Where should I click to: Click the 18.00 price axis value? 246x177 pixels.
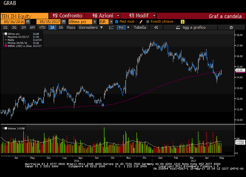pos(239,35)
